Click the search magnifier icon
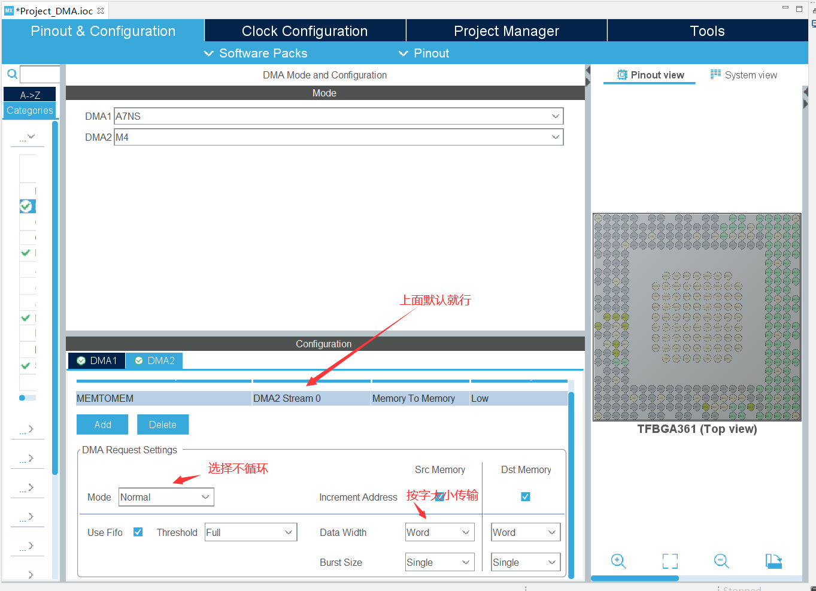 click(12, 74)
